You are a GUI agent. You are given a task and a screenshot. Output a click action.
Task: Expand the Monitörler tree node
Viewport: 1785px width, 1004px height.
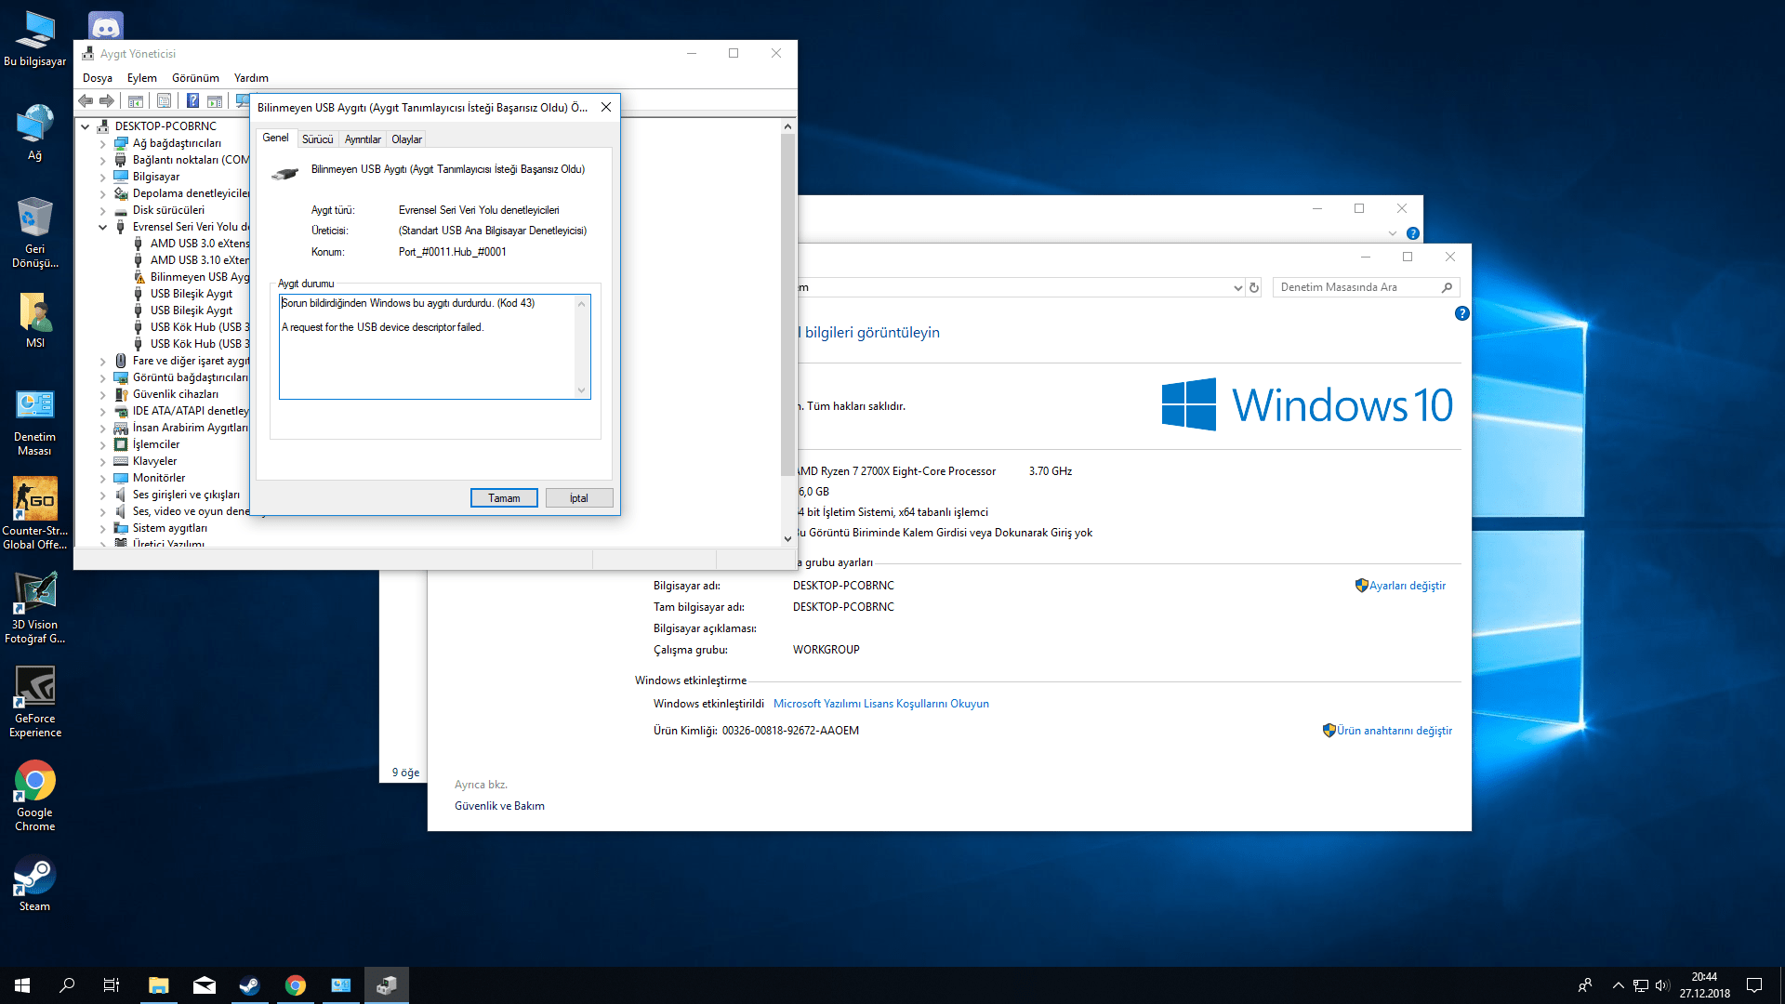pyautogui.click(x=102, y=478)
